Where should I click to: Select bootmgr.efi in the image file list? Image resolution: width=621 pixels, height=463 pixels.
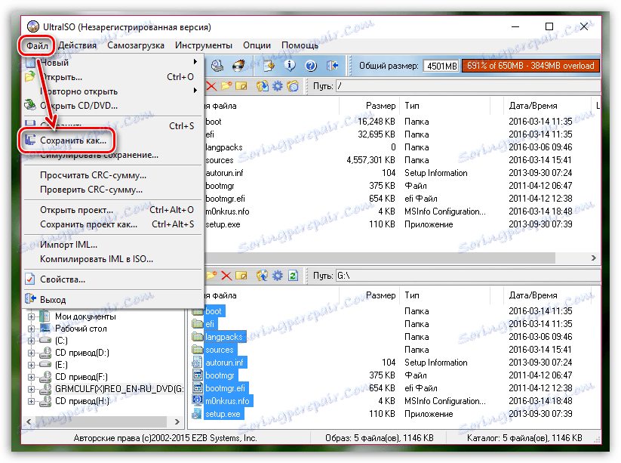[x=225, y=199]
